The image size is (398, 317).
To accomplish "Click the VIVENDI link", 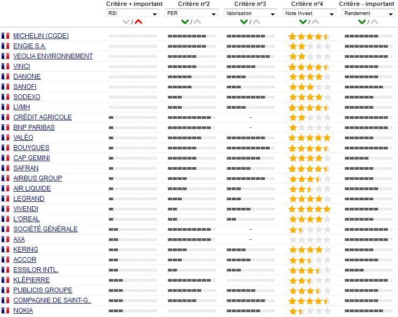I will pyautogui.click(x=26, y=208).
